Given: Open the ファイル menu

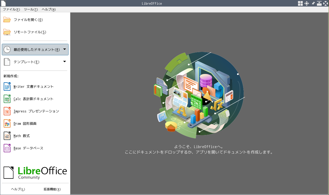Looking at the screenshot, I should 11,9.
